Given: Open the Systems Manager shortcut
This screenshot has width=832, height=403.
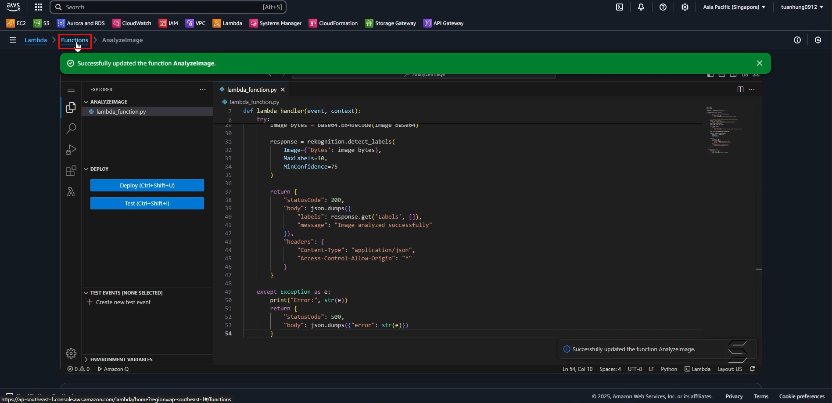Looking at the screenshot, I should tap(276, 23).
